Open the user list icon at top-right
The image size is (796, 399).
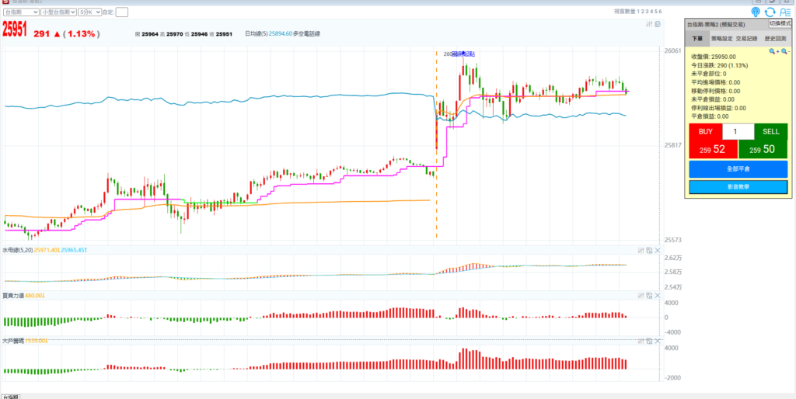coord(784,12)
